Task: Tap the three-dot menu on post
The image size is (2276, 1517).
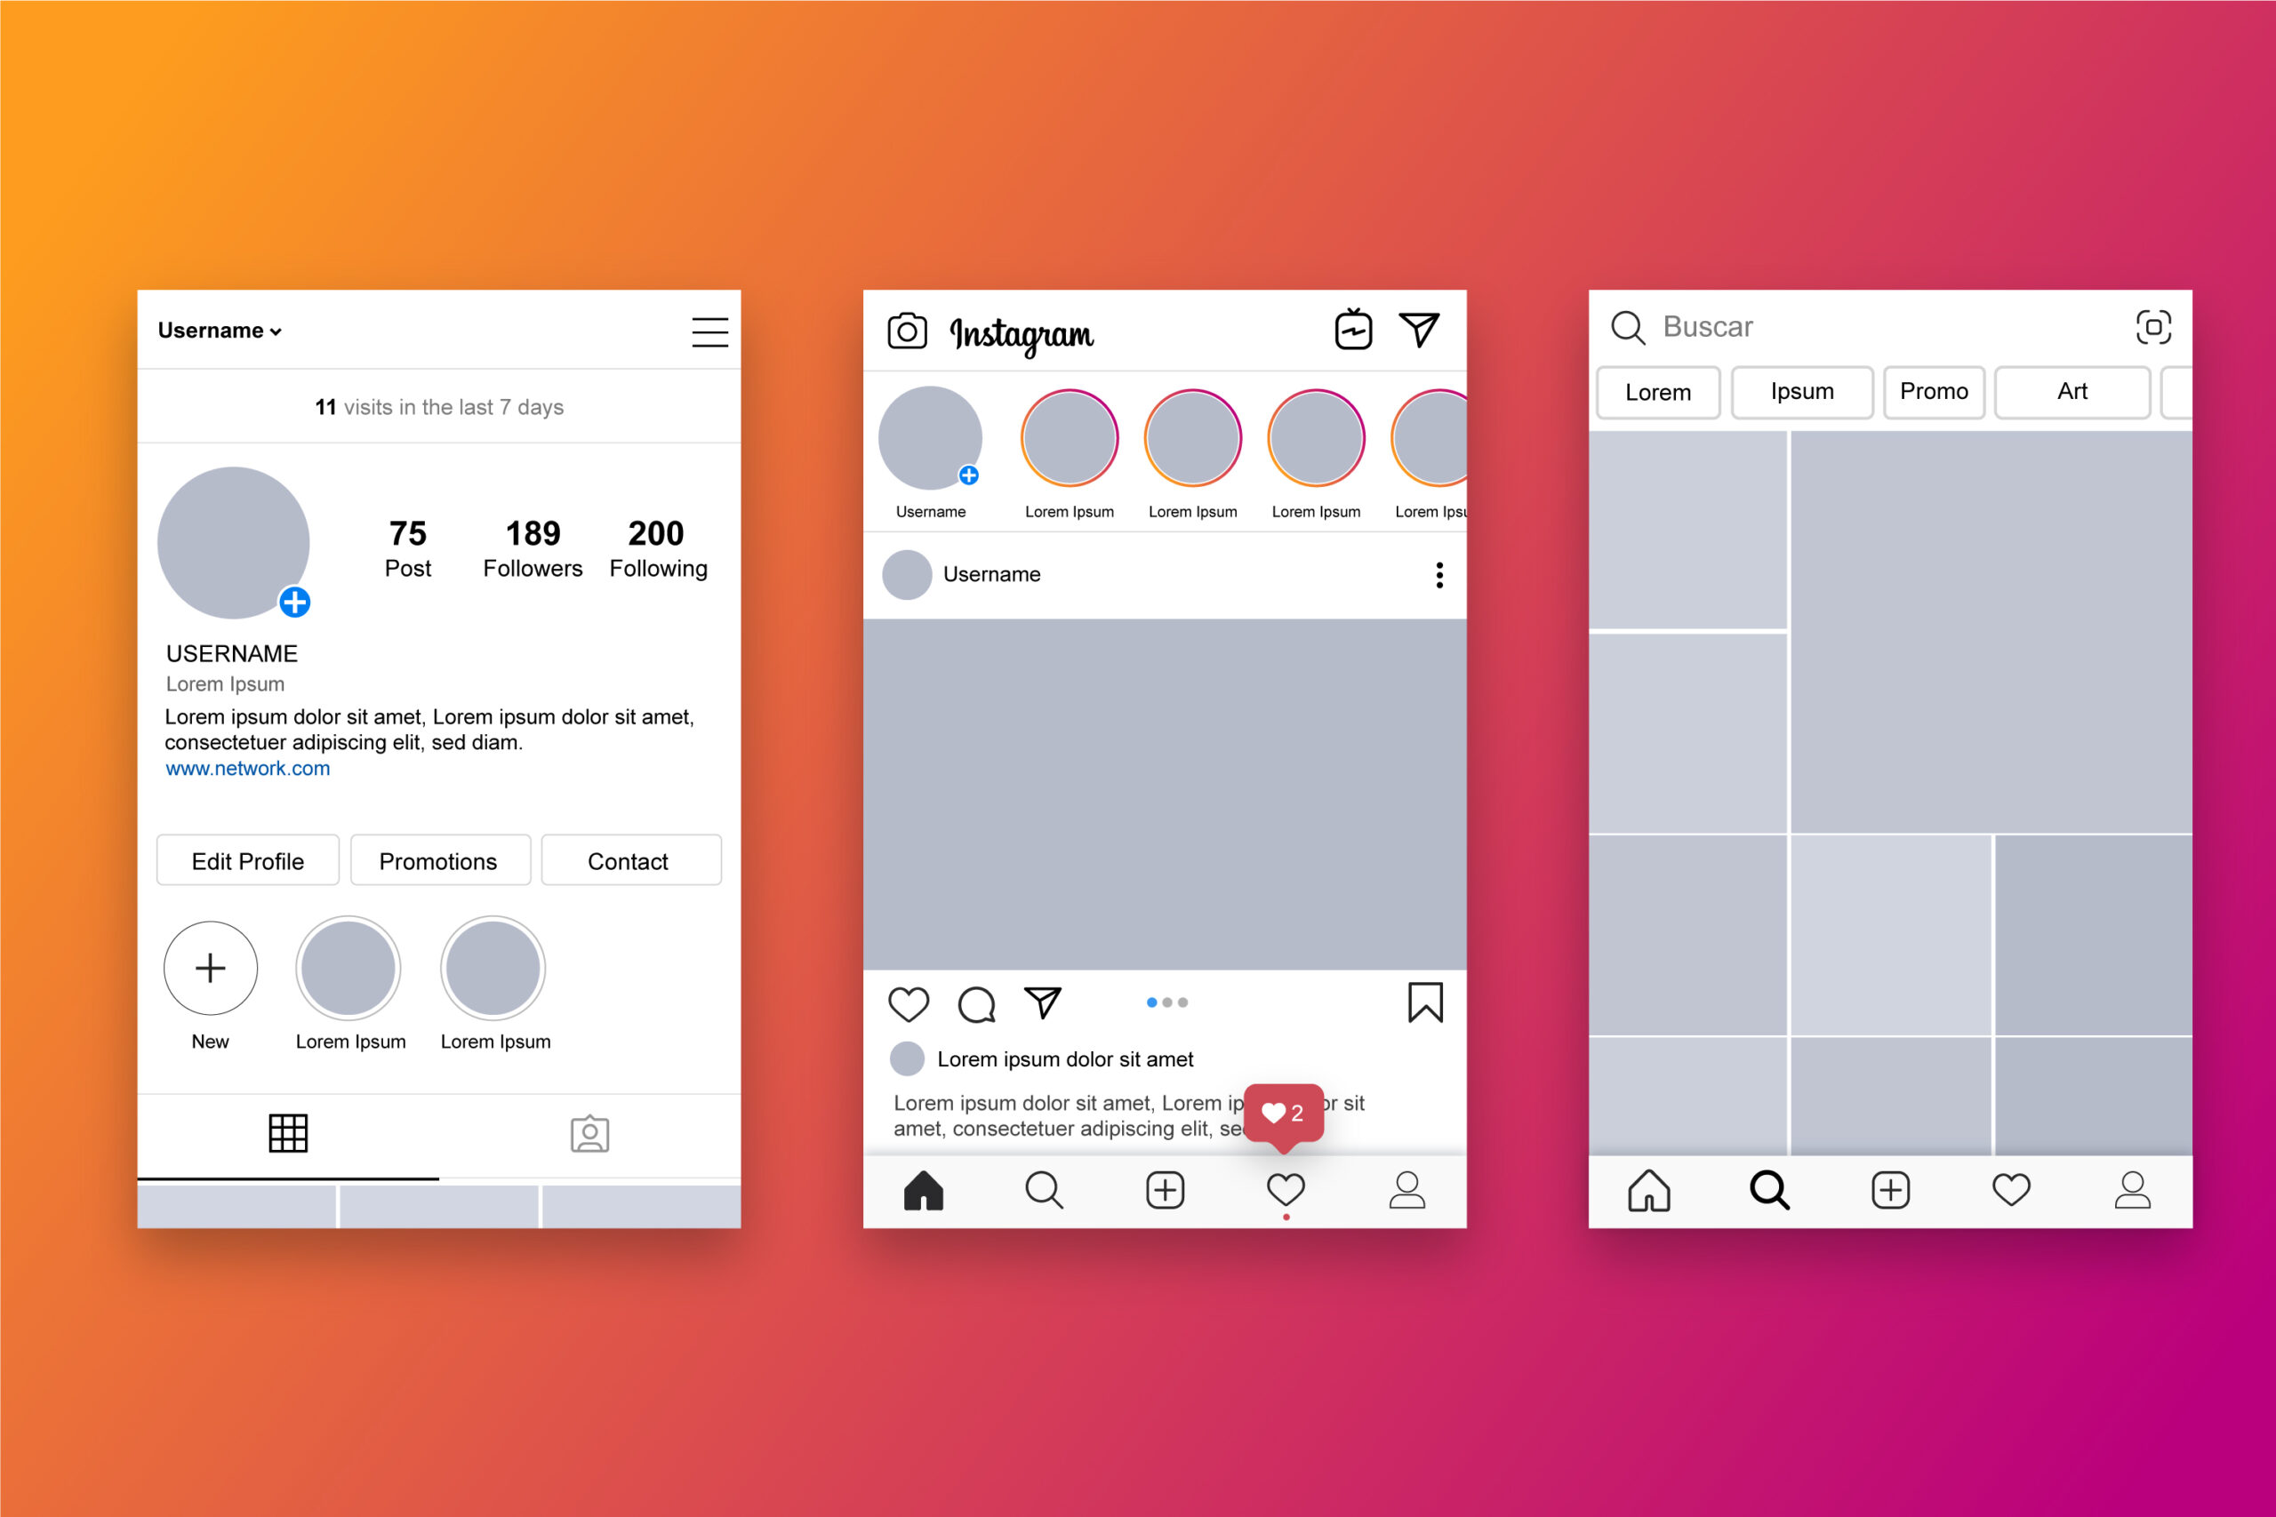Action: 1443,574
